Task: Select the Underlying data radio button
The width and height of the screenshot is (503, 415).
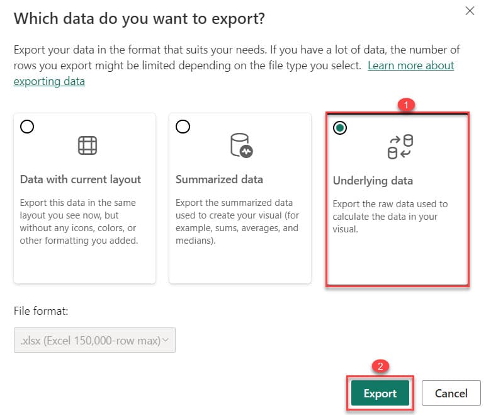Action: click(340, 128)
